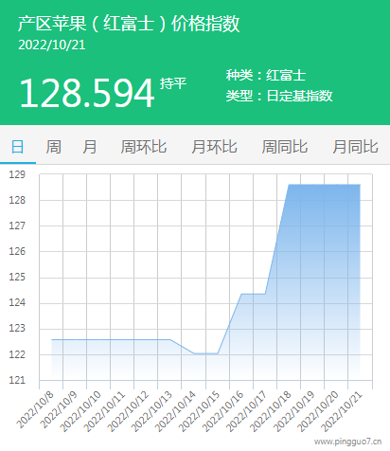Screen dimensions: 390x451
Task: Click the 种类：红富士 label
Action: [266, 75]
